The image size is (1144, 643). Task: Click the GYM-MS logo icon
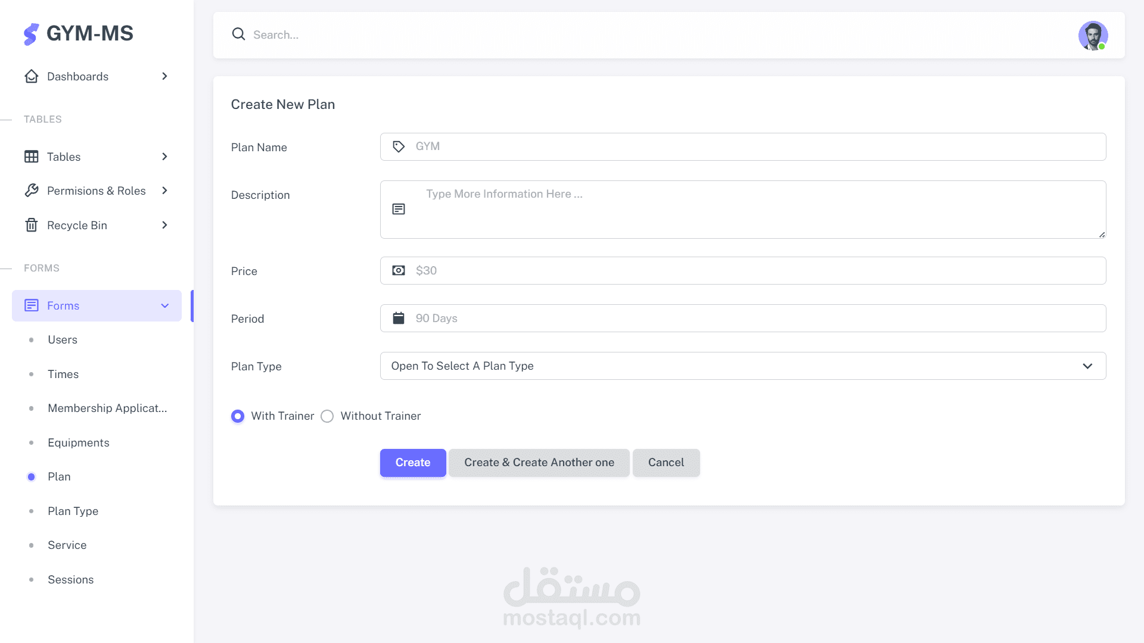click(31, 34)
